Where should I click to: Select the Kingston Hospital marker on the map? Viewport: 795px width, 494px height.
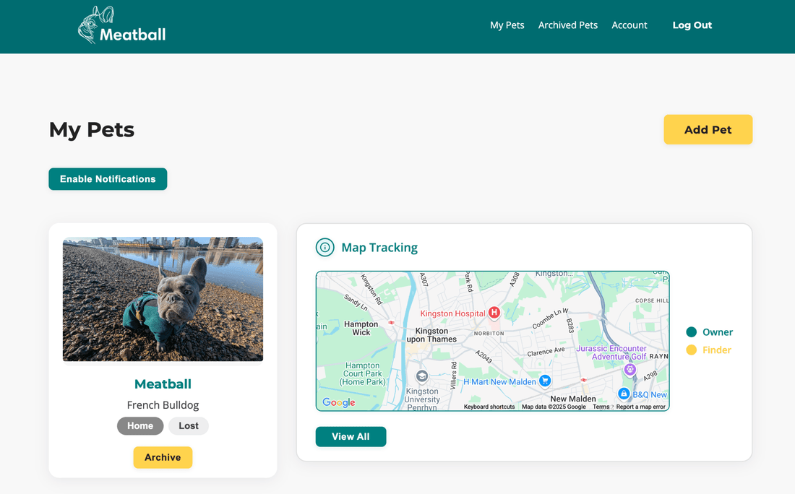494,313
